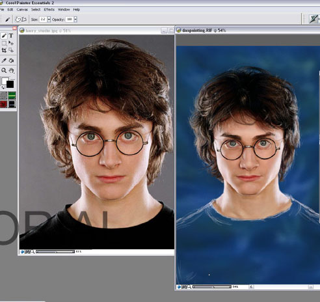Viewport: 320px width, 302px height.
Task: Open the Size dropdown arrow
Action: pos(49,20)
